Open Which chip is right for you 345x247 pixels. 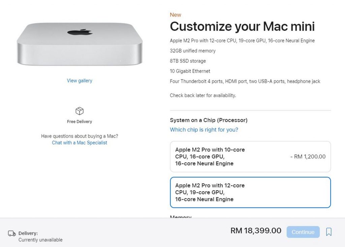[x=204, y=130]
